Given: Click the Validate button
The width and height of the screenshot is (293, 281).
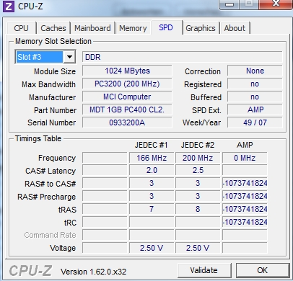Looking at the screenshot, I should coord(204,270).
